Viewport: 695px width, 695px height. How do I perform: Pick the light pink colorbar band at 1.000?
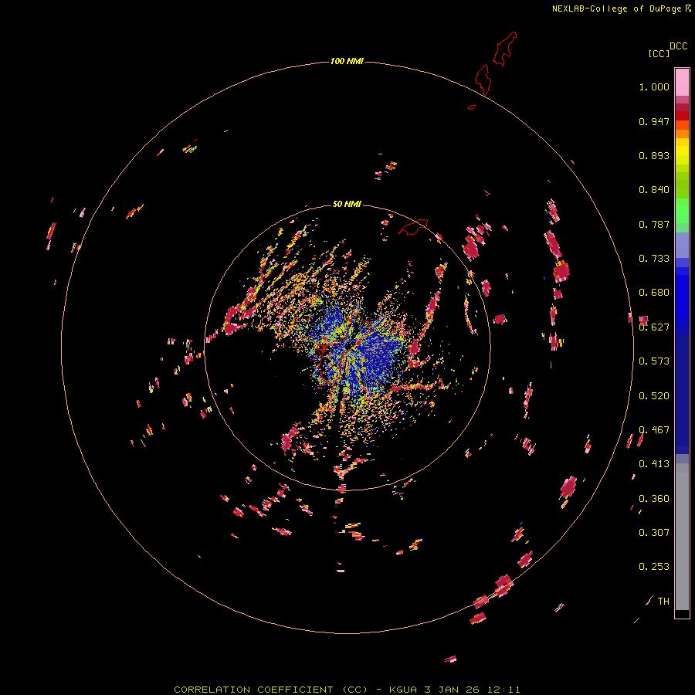682,83
